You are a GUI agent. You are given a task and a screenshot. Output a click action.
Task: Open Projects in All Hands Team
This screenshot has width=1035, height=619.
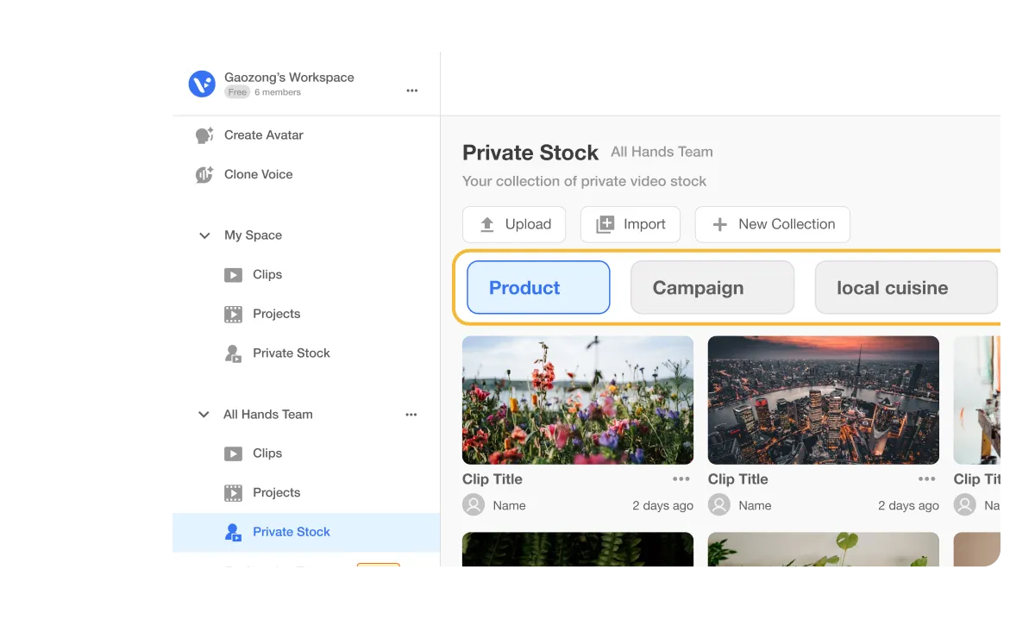click(276, 492)
